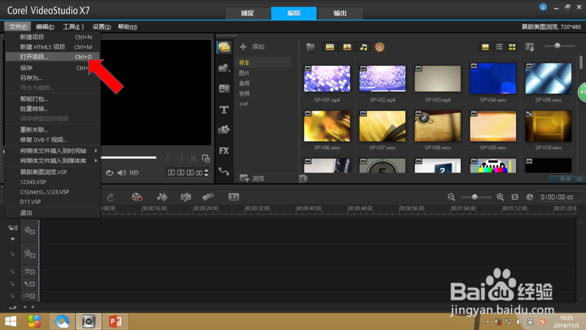Click the orange extra content icon

click(x=379, y=47)
